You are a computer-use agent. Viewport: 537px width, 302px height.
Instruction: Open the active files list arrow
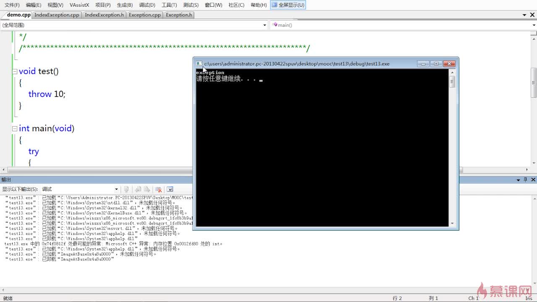tap(525, 15)
